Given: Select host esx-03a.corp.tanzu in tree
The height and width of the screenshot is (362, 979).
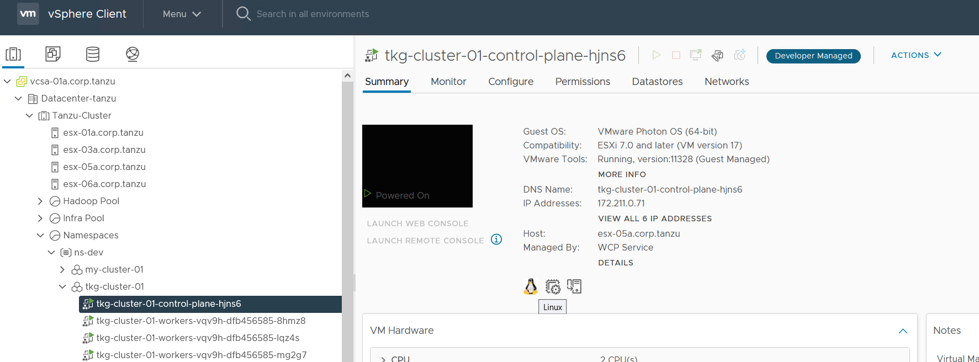Looking at the screenshot, I should (x=104, y=150).
